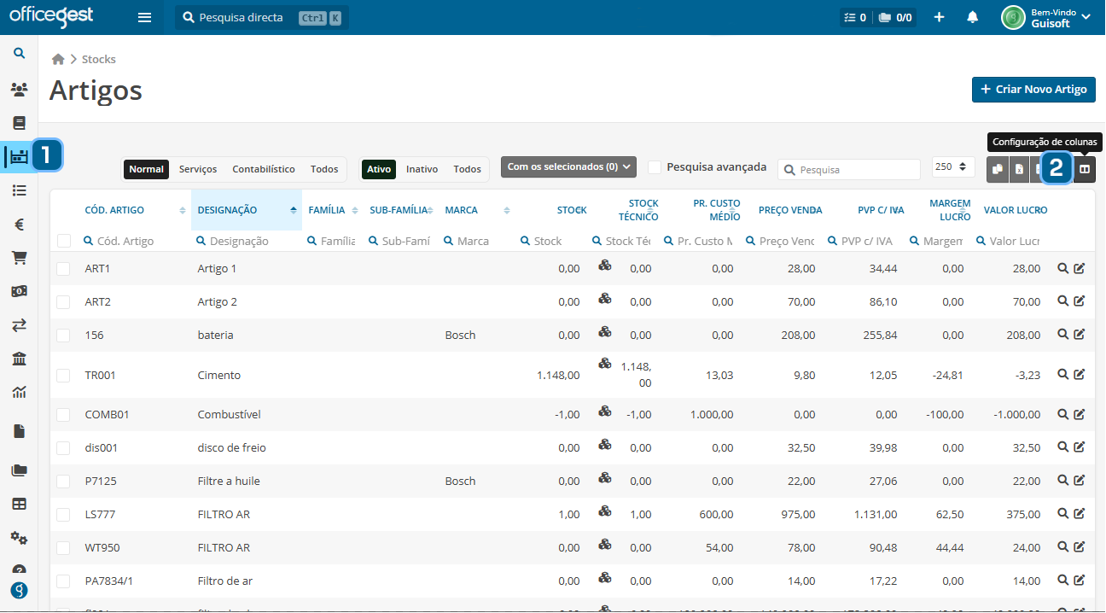Click the notifications bell icon

(x=972, y=17)
